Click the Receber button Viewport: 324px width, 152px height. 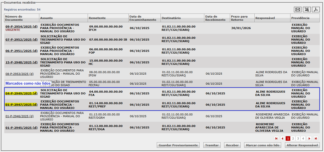[x=232, y=145]
